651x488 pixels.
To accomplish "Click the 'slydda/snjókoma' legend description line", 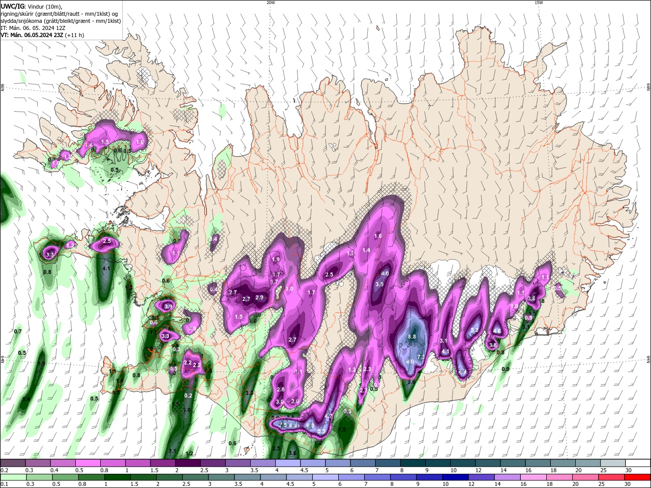I will click(61, 21).
